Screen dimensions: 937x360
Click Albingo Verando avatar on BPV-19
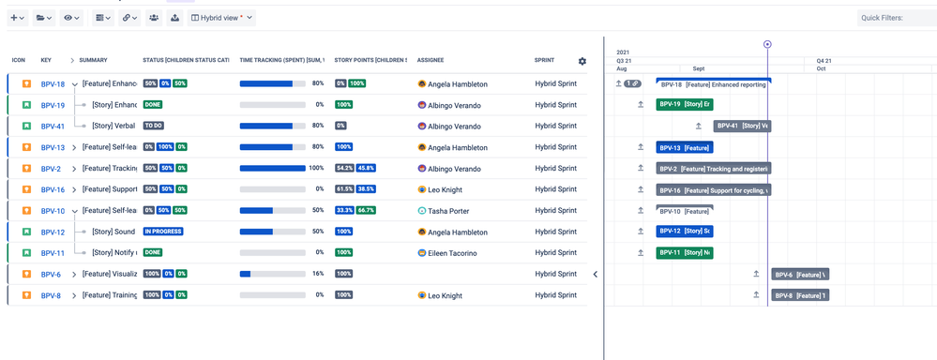coord(422,105)
